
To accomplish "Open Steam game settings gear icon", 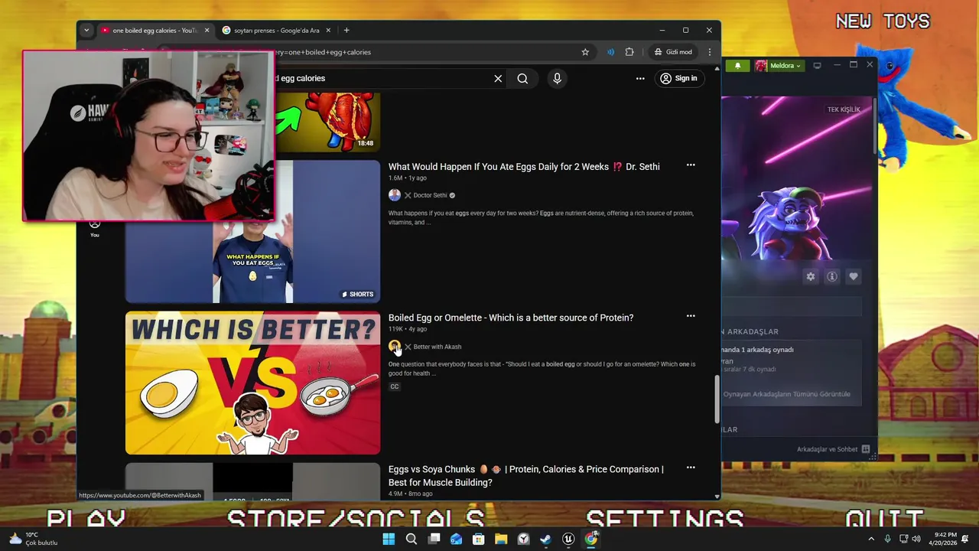I will [811, 276].
